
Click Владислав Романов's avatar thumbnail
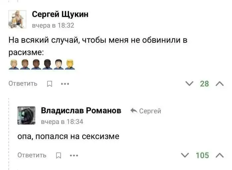(x=26, y=116)
